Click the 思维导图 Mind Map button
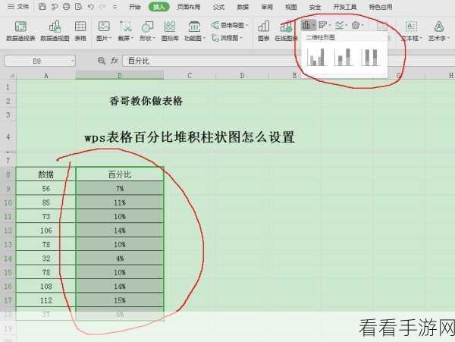 pyautogui.click(x=230, y=26)
